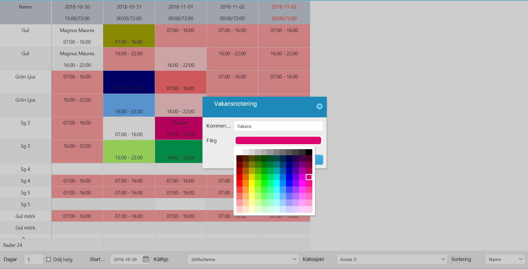Pick the selected magenta swatch with white border
The width and height of the screenshot is (528, 269).
tap(309, 177)
